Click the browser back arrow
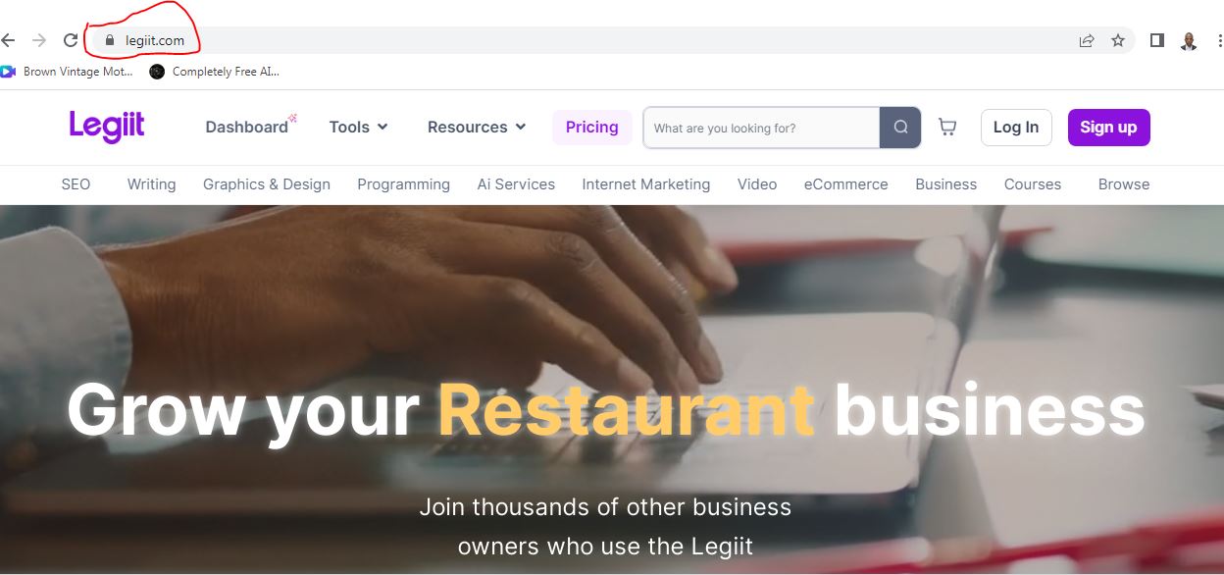Viewport: 1224px width, 575px height. point(8,40)
